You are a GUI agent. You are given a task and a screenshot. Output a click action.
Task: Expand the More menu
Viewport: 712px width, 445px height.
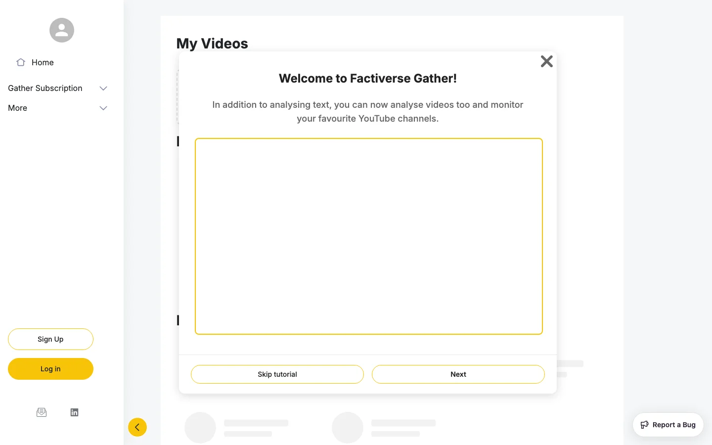click(x=58, y=108)
